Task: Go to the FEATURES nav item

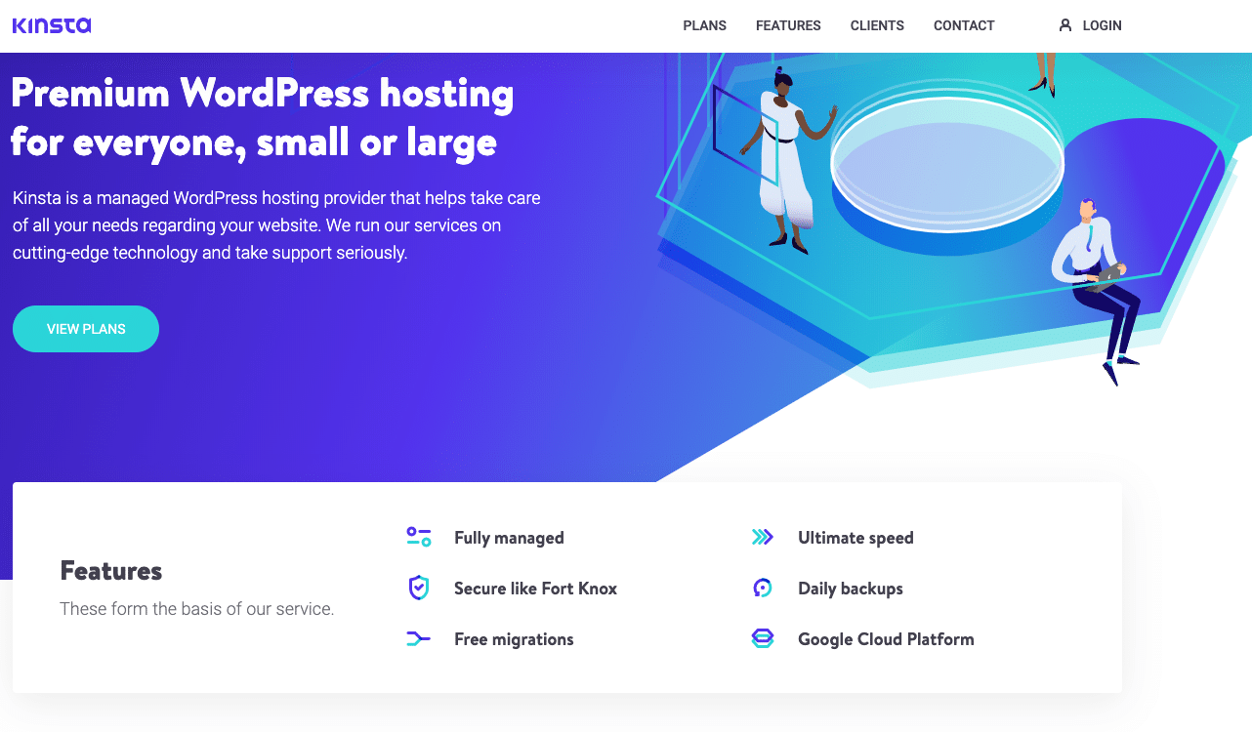Action: tap(788, 25)
